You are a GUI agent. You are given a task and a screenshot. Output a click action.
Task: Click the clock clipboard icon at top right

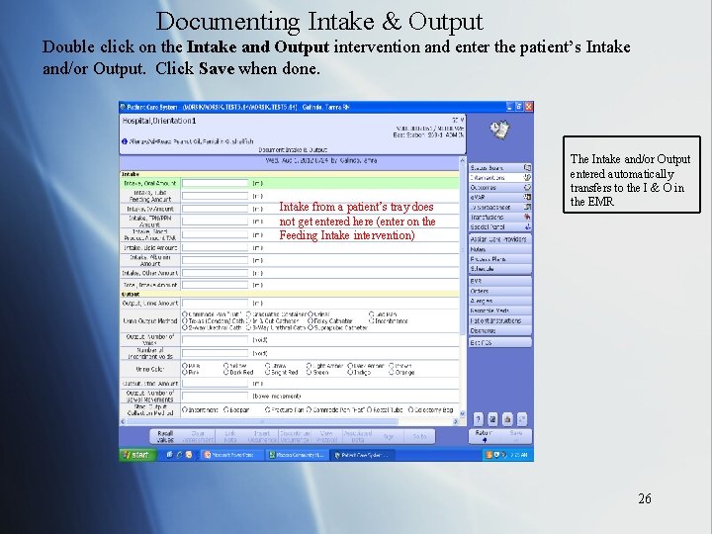(x=500, y=130)
